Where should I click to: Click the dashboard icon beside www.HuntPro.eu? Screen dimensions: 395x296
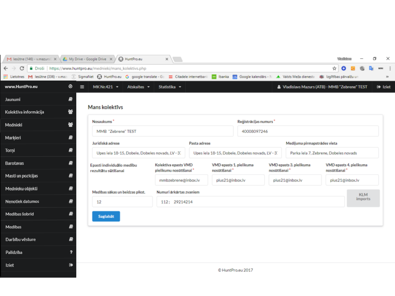(70, 86)
